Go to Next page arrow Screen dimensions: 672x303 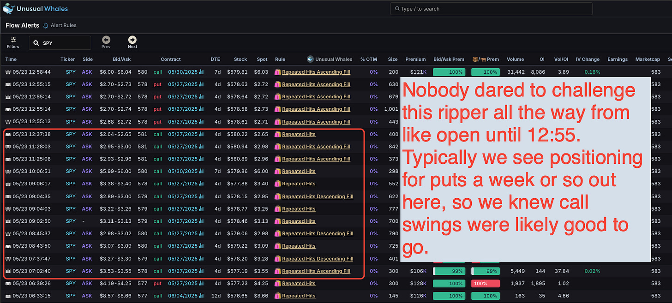[x=132, y=42]
